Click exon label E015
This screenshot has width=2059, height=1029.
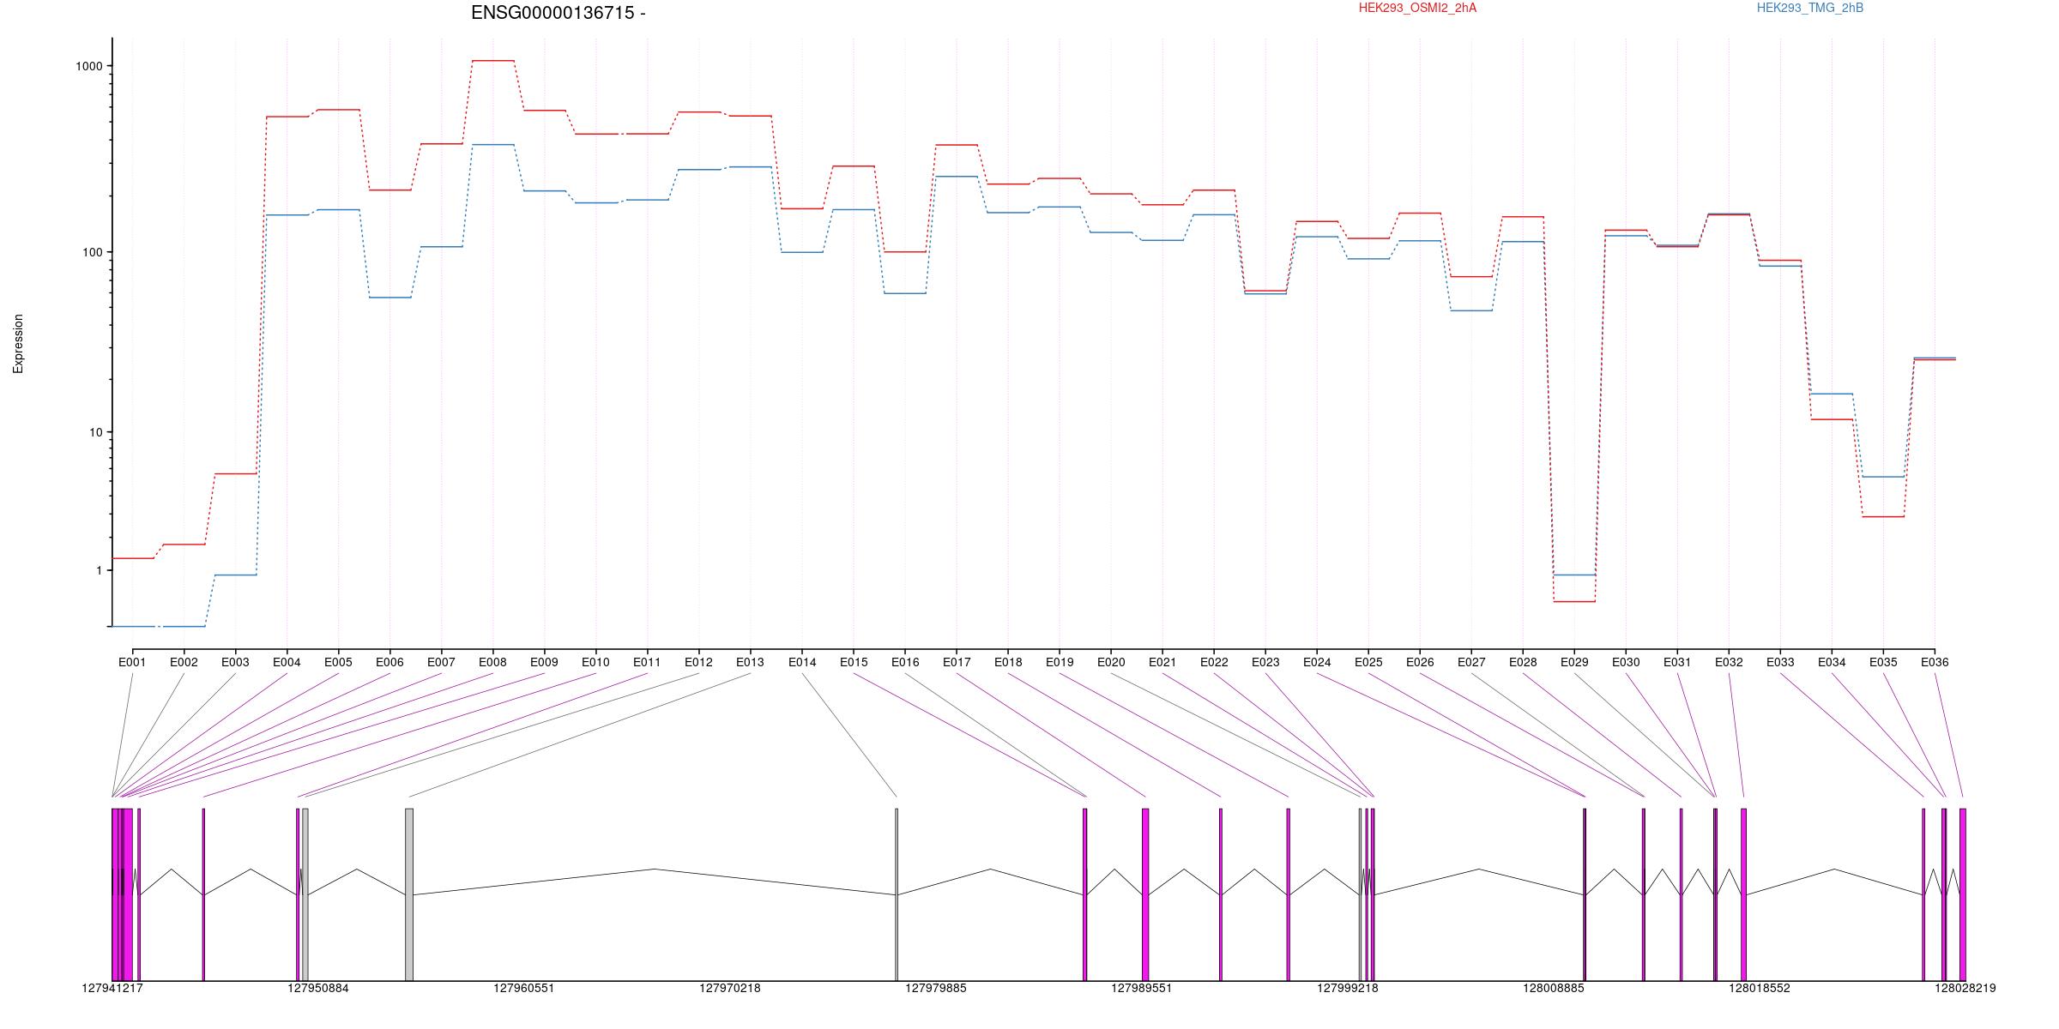tap(854, 662)
